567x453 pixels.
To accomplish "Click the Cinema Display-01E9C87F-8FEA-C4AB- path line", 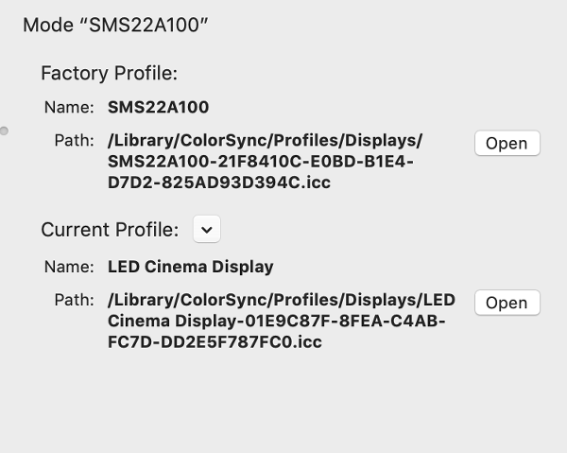I will pyautogui.click(x=277, y=321).
